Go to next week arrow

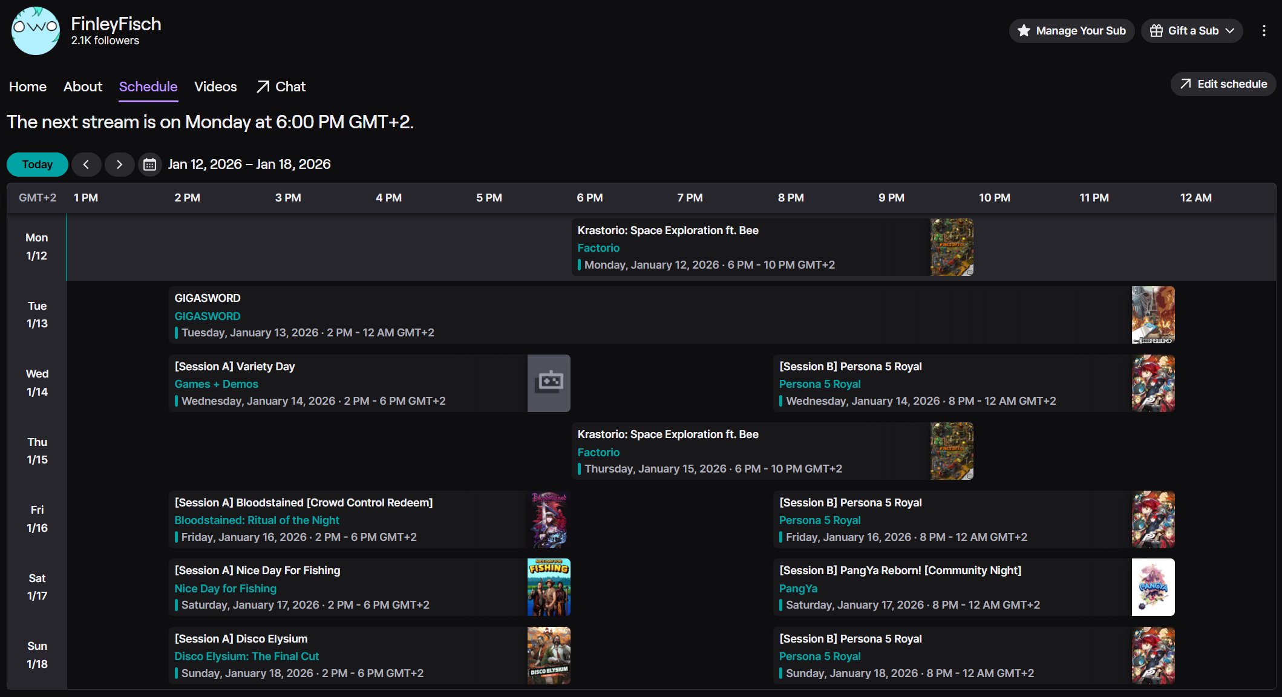(x=119, y=165)
